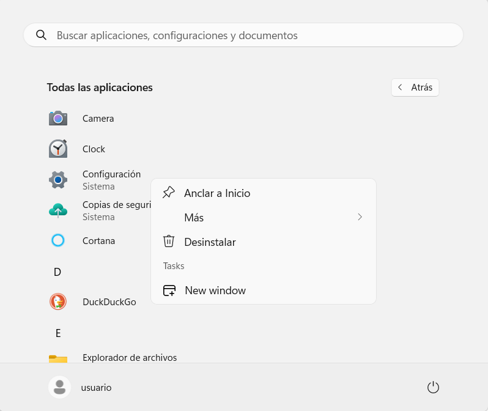Select Anclar a Inicio from the context menu
488x411 pixels.
(x=217, y=193)
